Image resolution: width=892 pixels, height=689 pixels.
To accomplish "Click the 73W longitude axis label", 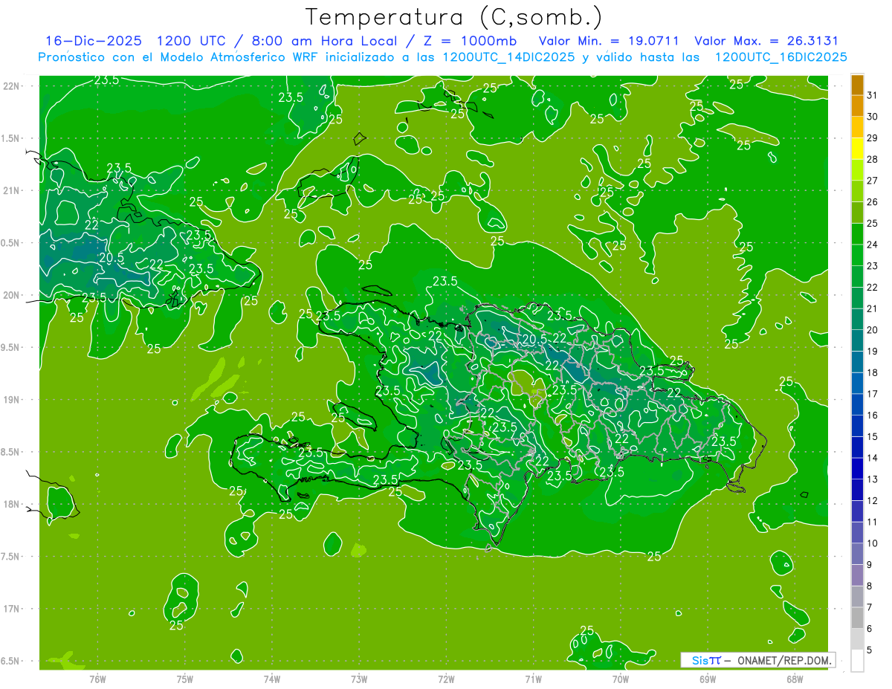I will tap(359, 679).
